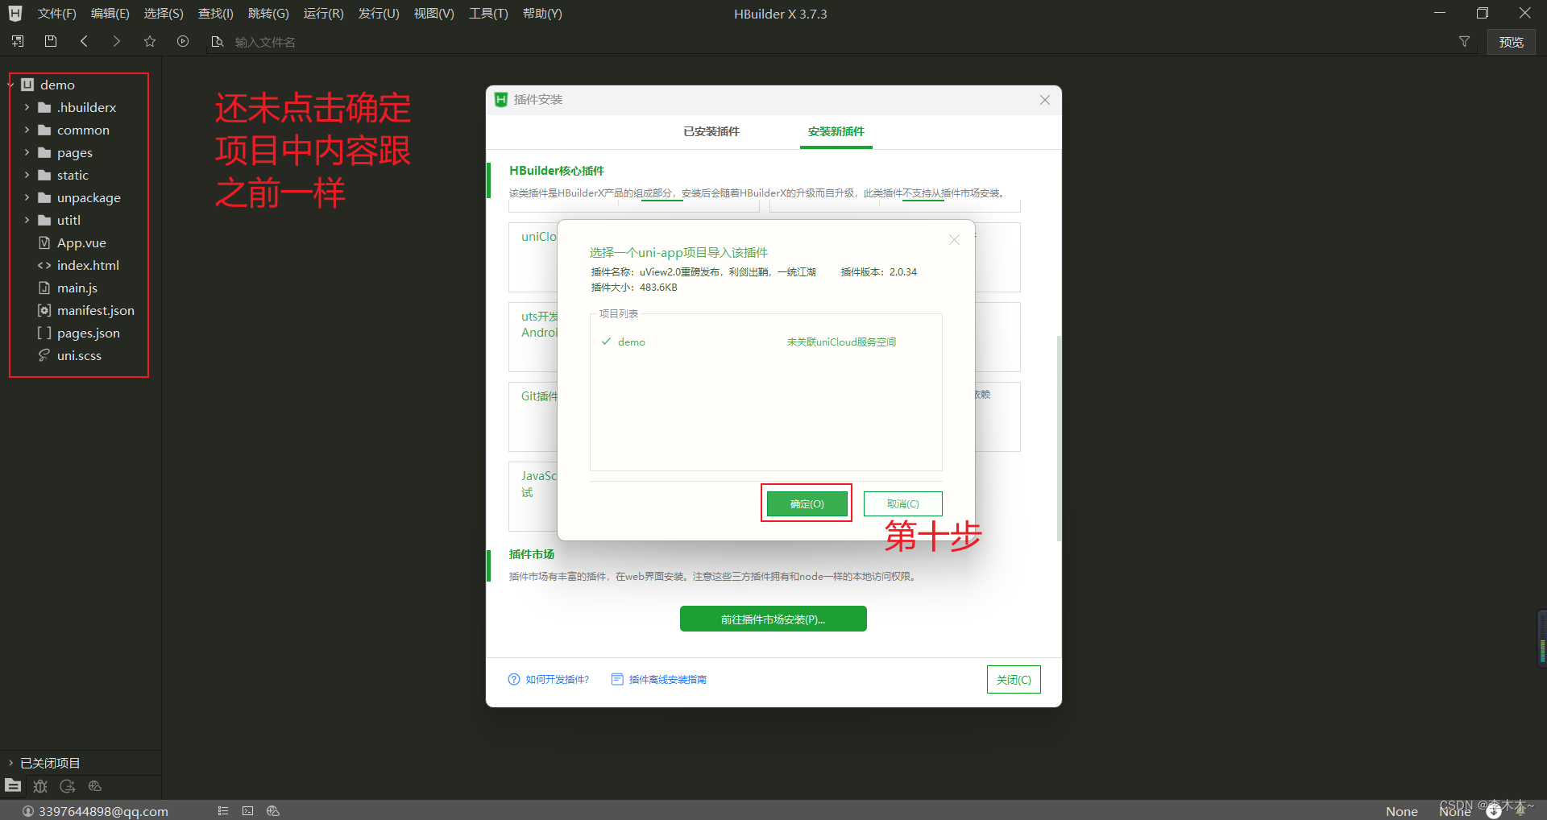Click the 关闭(C) button in plugin dialog
Screen dimensions: 1547x820
click(1014, 679)
